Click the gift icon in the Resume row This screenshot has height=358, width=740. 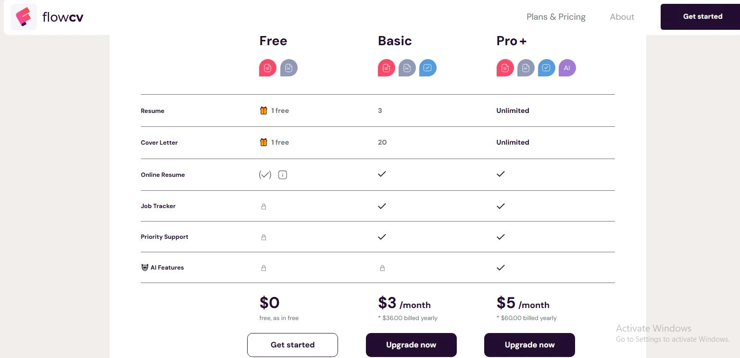coord(263,111)
